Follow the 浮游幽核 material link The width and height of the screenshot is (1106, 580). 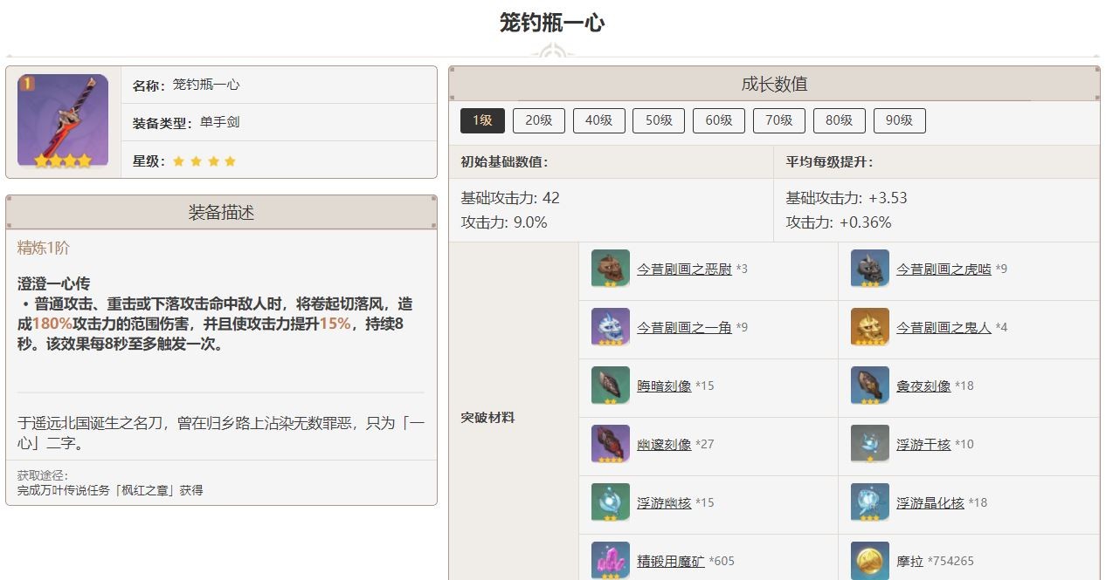pyautogui.click(x=664, y=503)
